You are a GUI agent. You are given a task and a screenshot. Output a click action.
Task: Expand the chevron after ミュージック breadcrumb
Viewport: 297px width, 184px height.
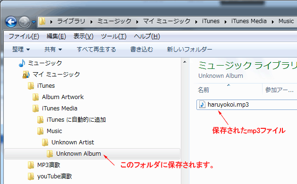pos(137,22)
